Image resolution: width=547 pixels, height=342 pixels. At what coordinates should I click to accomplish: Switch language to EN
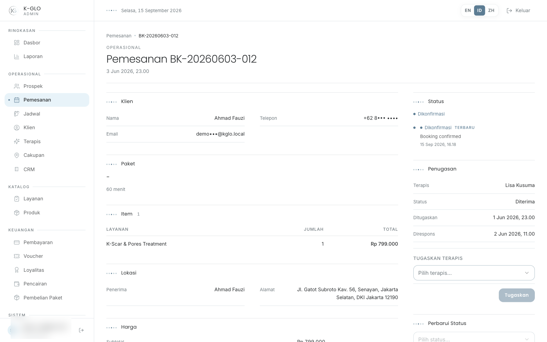(468, 10)
